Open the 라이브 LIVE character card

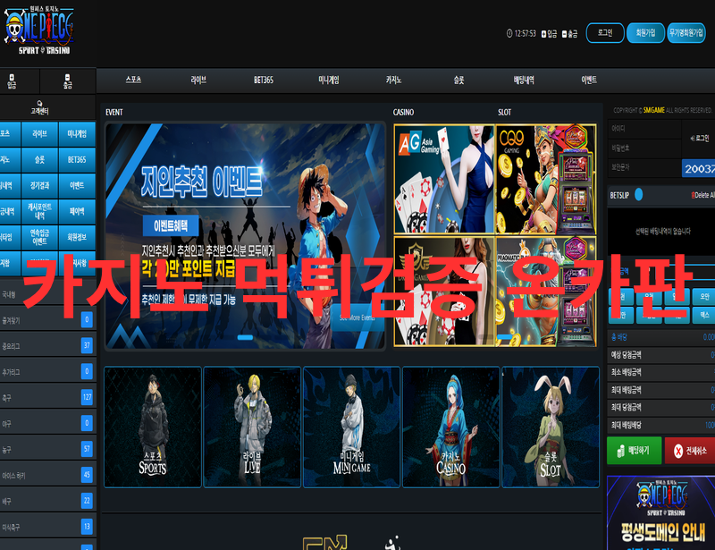click(x=252, y=427)
